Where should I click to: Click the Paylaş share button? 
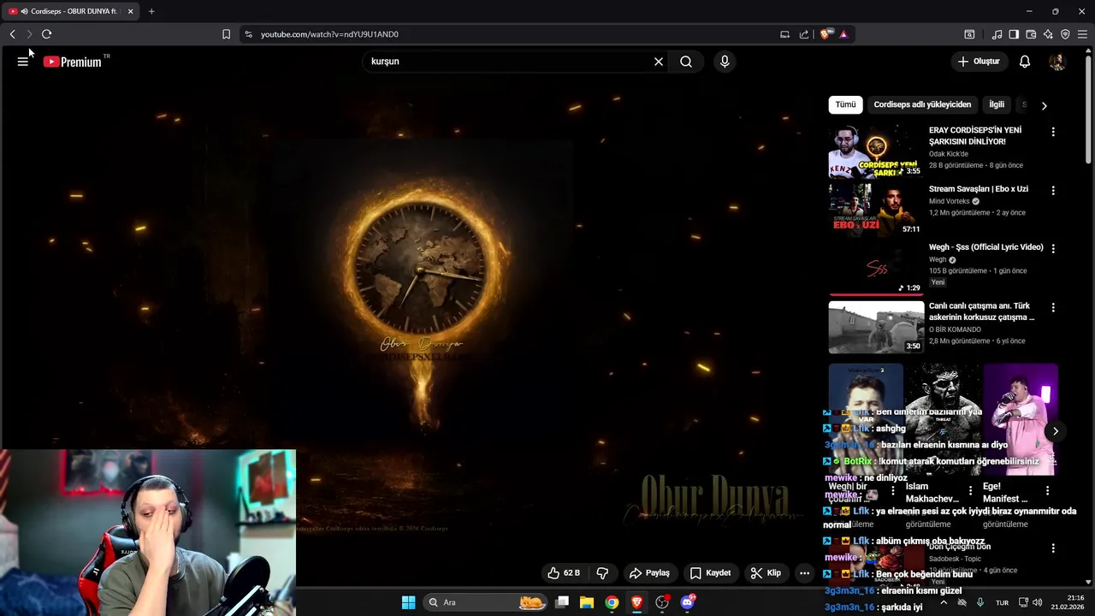(649, 573)
